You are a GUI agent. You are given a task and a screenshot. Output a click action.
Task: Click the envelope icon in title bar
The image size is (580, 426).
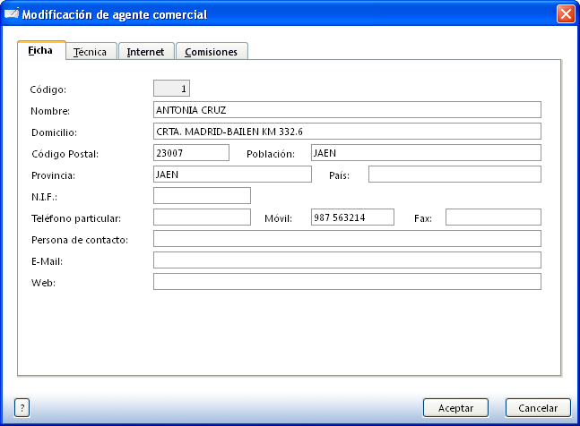(x=12, y=14)
